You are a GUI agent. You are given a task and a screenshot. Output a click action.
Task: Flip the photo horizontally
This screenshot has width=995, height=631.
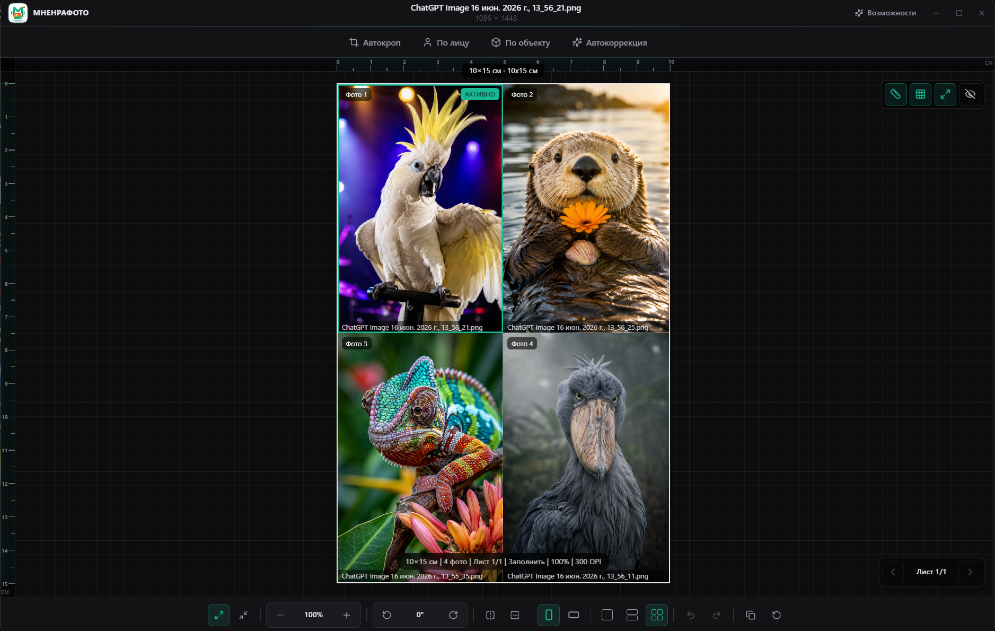pos(490,615)
